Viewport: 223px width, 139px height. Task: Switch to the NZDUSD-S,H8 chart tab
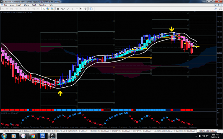tap(78, 131)
